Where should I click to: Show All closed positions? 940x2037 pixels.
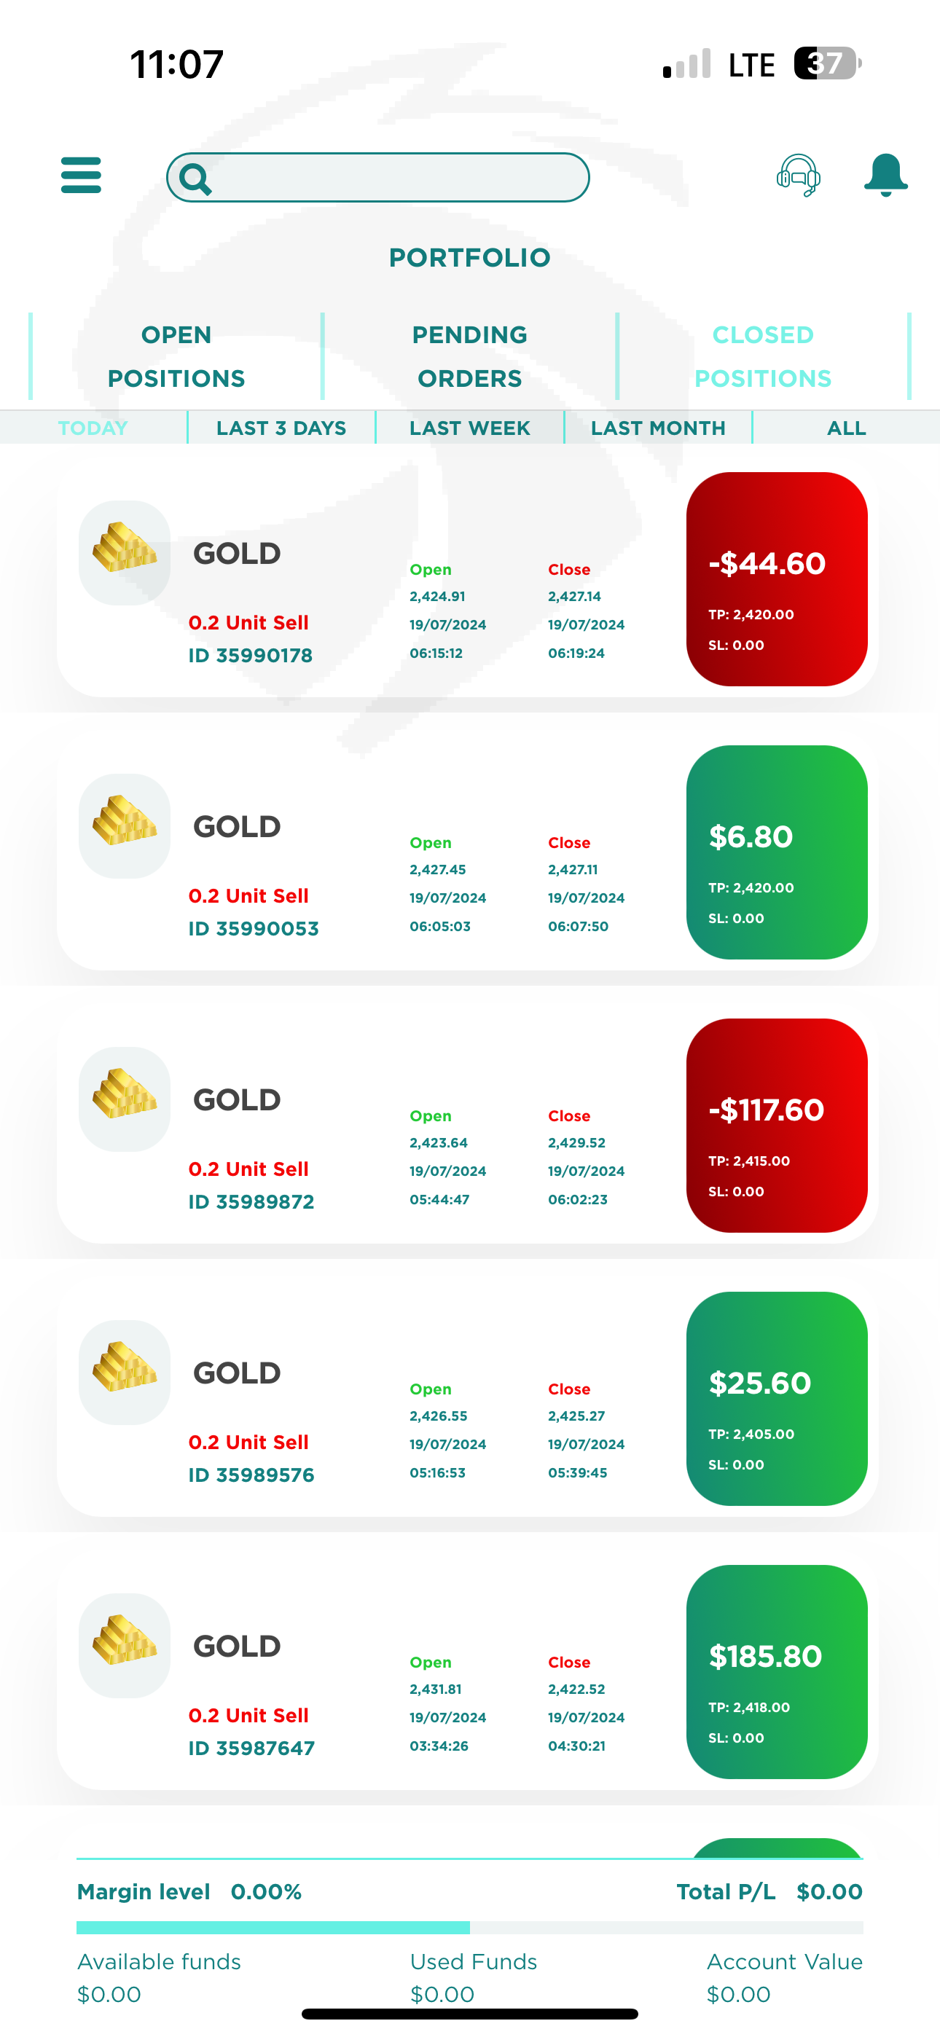(847, 428)
